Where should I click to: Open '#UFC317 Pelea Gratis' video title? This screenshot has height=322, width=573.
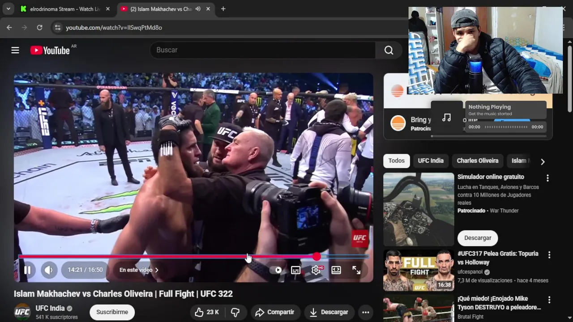(498, 258)
